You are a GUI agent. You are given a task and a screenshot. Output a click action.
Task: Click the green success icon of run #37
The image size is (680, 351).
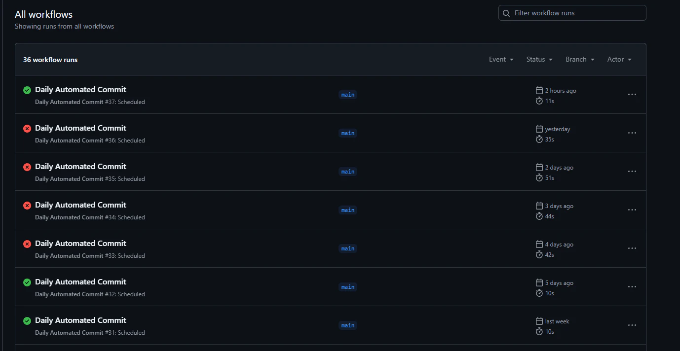[x=27, y=90]
